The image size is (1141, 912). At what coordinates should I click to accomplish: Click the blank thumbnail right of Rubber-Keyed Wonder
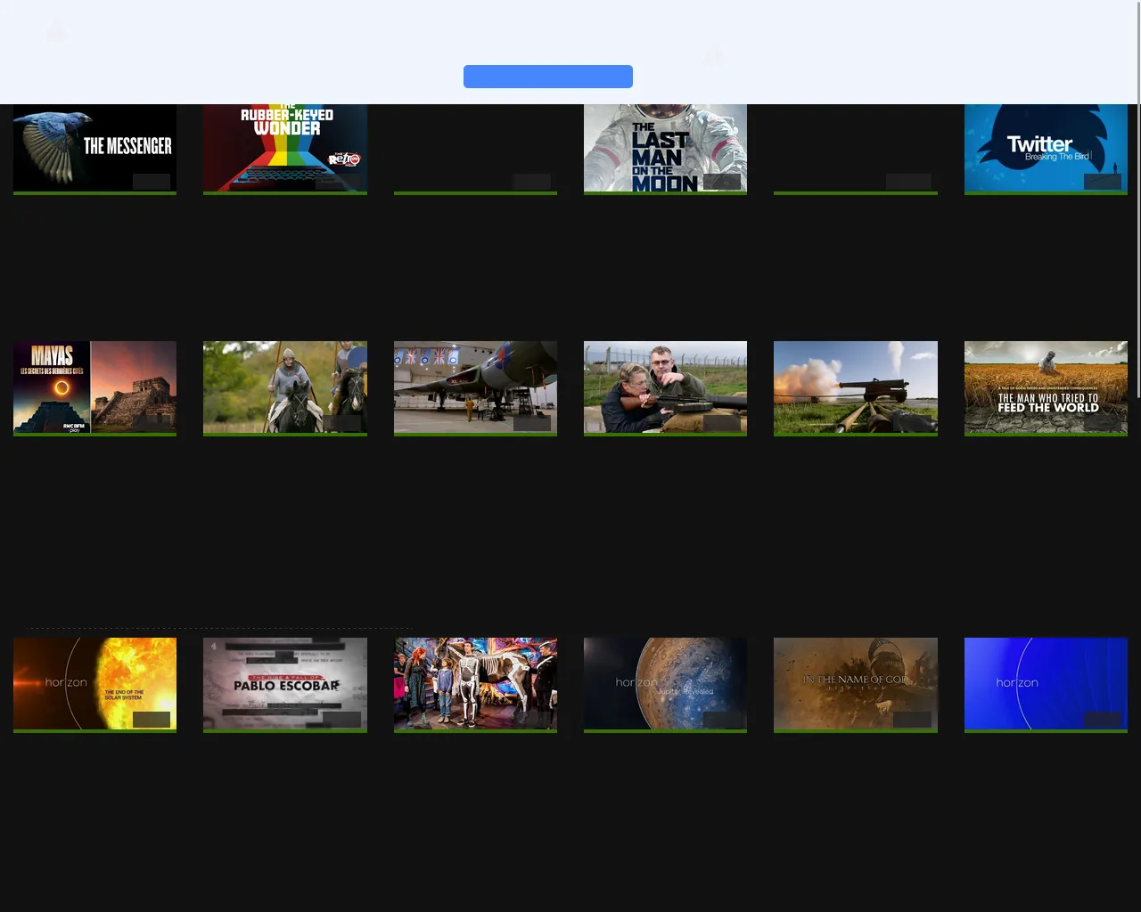pos(475,148)
